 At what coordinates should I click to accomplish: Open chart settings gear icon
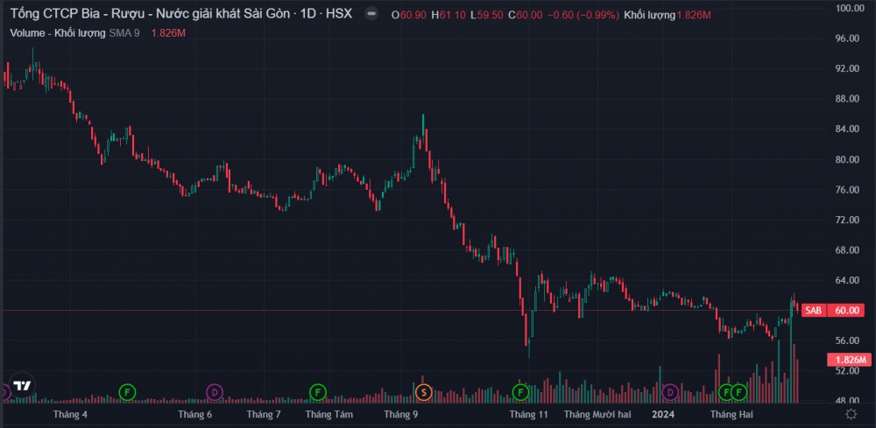(851, 414)
